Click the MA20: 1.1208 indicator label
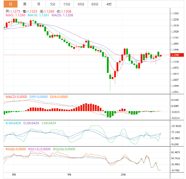 tap(62, 15)
